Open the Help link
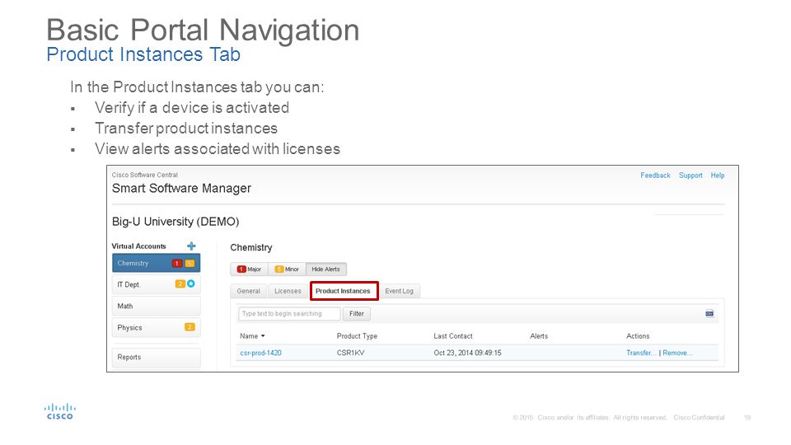Screen dimensions: 791x445 click(x=718, y=175)
